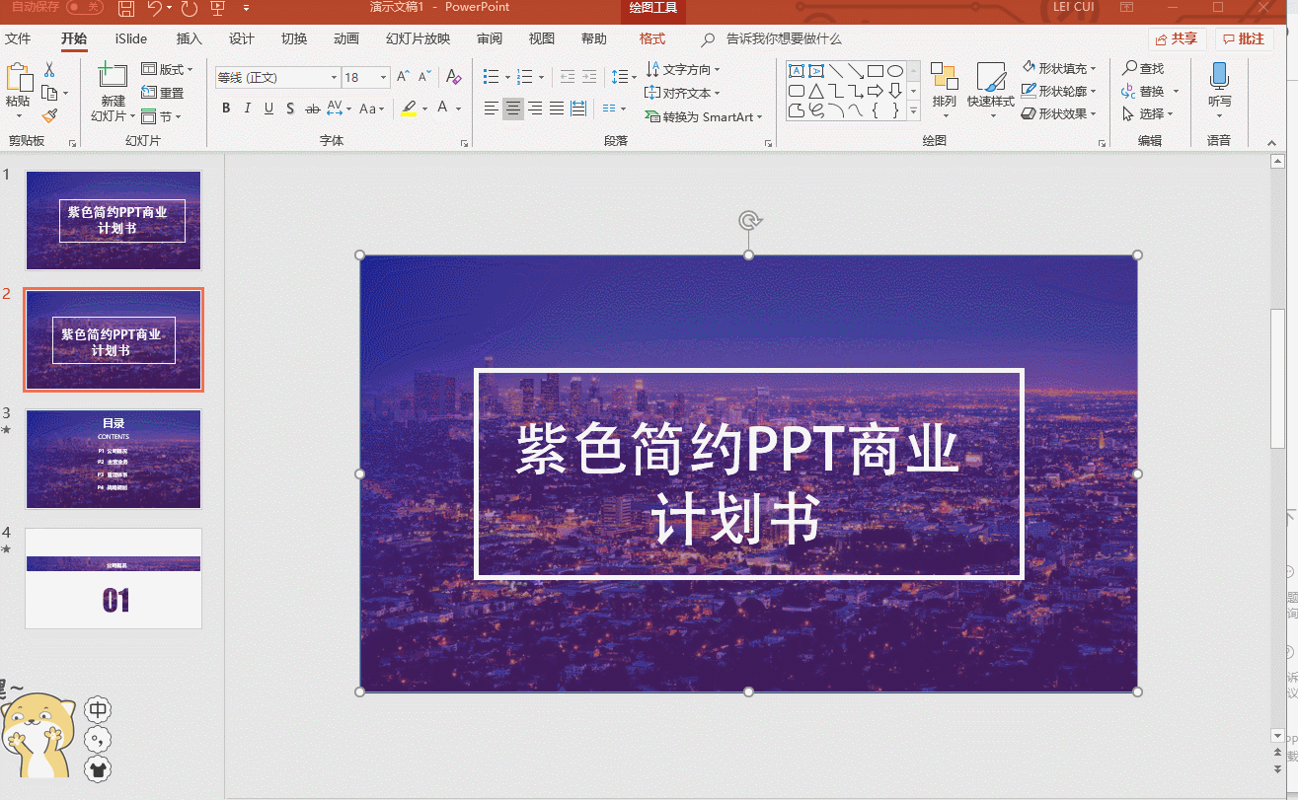The height and width of the screenshot is (800, 1298).
Task: Click the Align Left icon
Action: pos(491,109)
